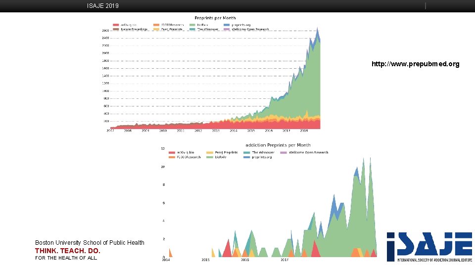Click the 2018 x-axis label on top chart

pos(304,131)
